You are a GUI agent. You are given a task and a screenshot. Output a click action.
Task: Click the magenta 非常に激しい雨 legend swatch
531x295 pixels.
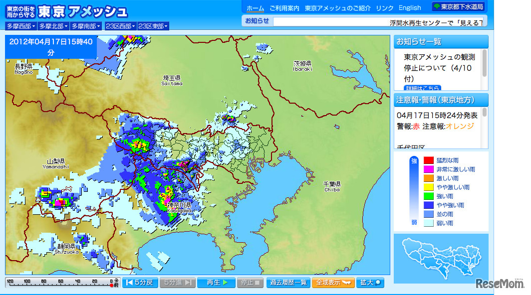pyautogui.click(x=428, y=169)
